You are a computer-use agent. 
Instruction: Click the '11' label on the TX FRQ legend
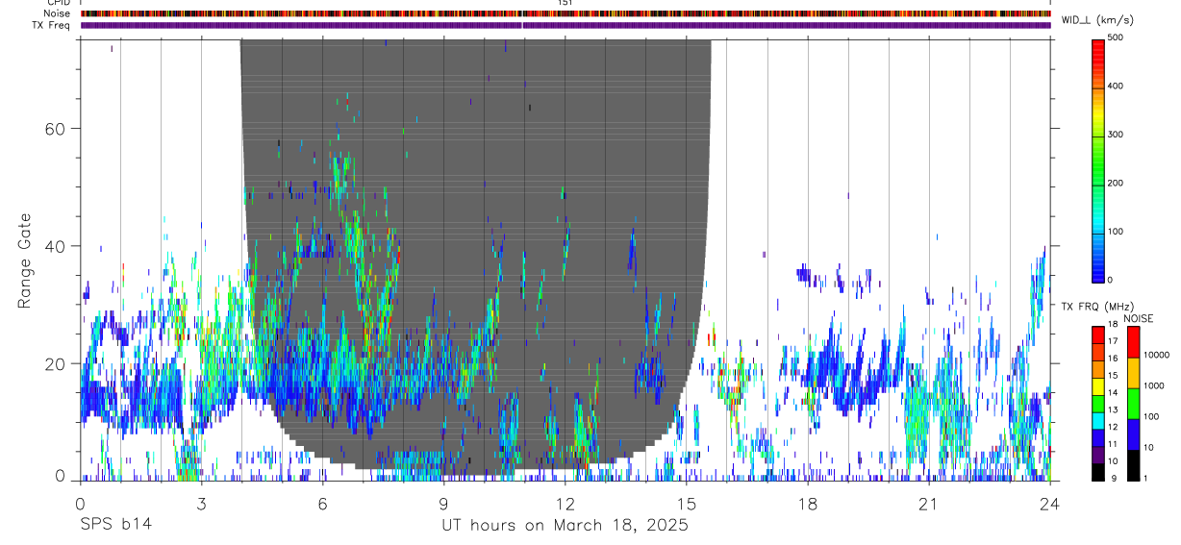[1113, 445]
